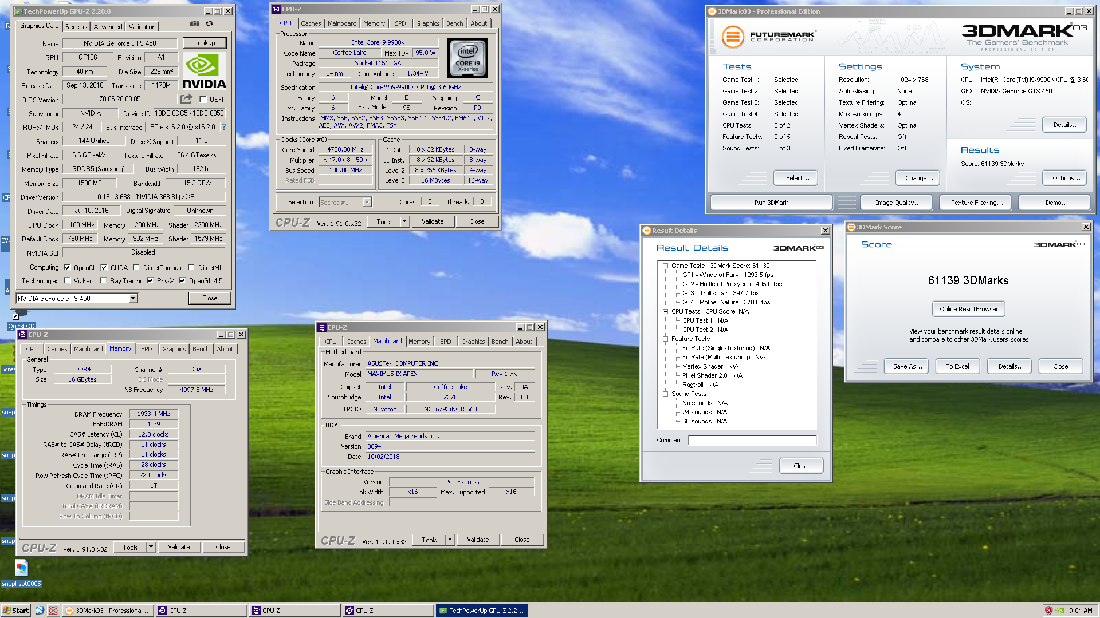Click the NVIDIA logo in GPU-Z
Screen dimensions: 1100x618
click(205, 71)
